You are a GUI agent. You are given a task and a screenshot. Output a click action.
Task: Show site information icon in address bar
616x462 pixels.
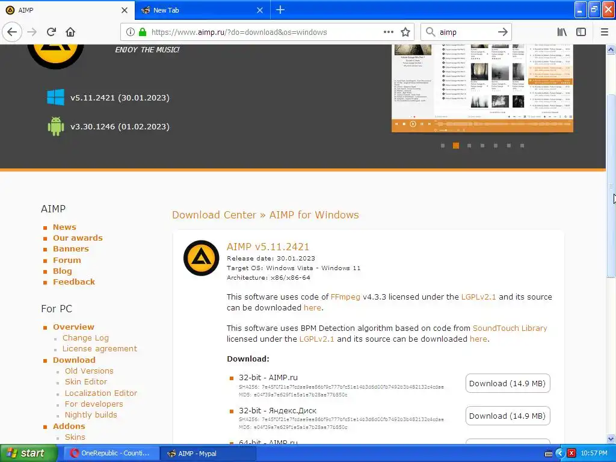coord(131,32)
